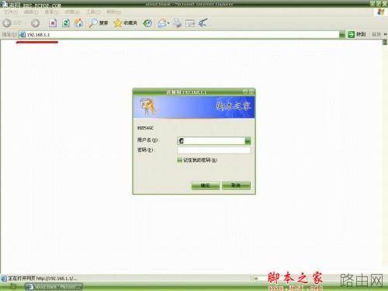Open the 收藏 (Favorites) menu

[x=73, y=12]
